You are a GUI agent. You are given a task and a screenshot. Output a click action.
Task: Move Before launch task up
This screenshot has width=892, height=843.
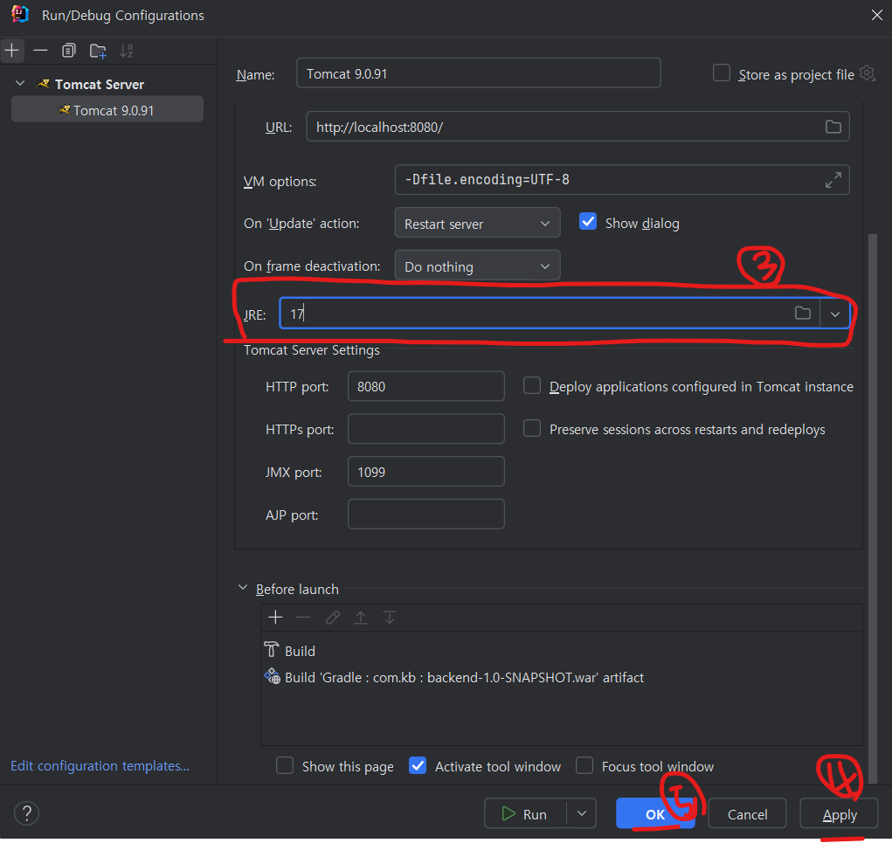pos(361,617)
